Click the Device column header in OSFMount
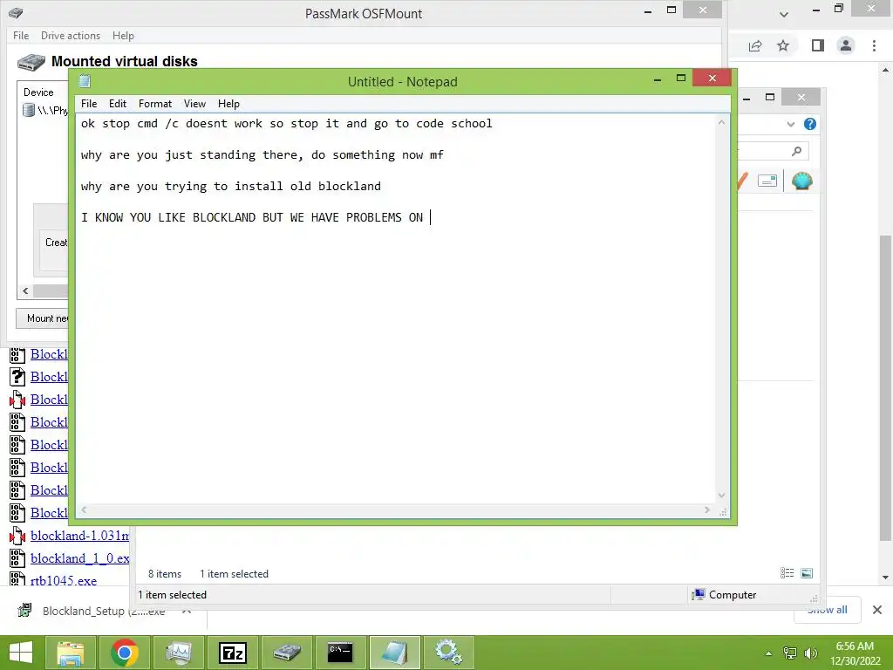The width and height of the screenshot is (893, 670). [38, 92]
